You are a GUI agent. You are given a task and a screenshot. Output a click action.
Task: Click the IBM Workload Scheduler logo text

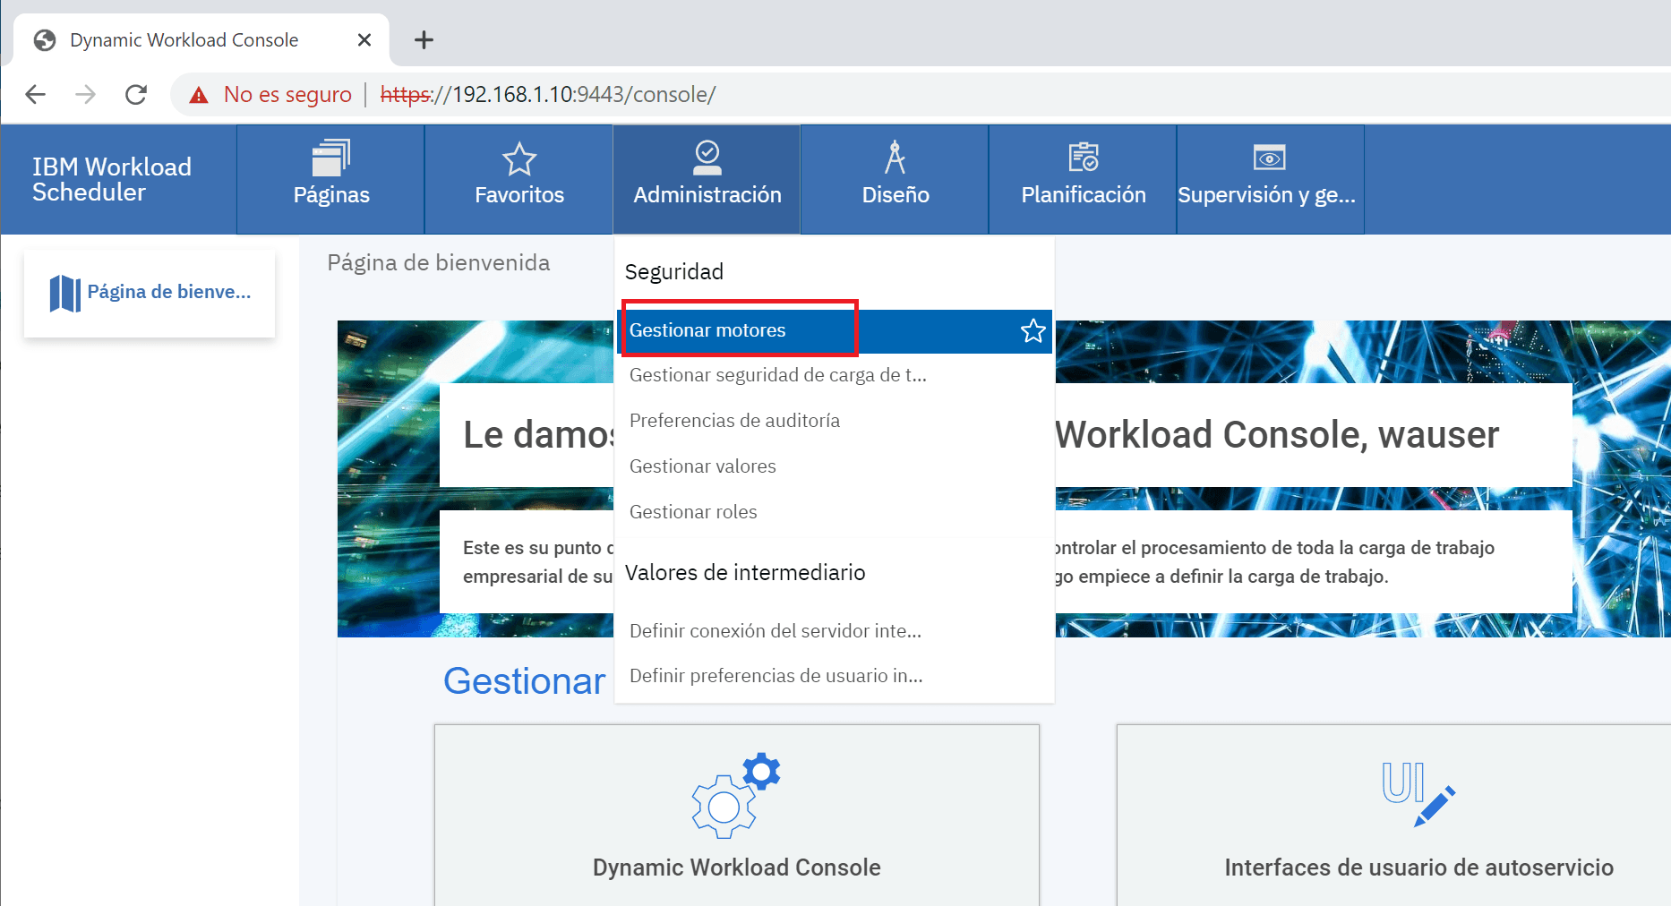pos(112,179)
